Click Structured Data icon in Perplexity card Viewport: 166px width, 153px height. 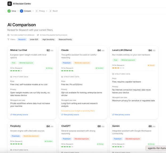coord(11,150)
